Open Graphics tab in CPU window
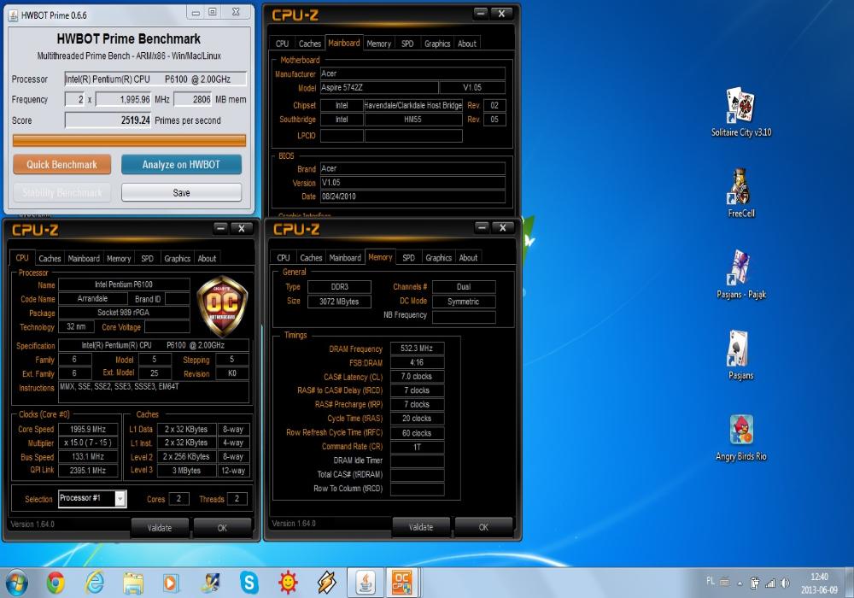This screenshot has height=598, width=854. 178,258
